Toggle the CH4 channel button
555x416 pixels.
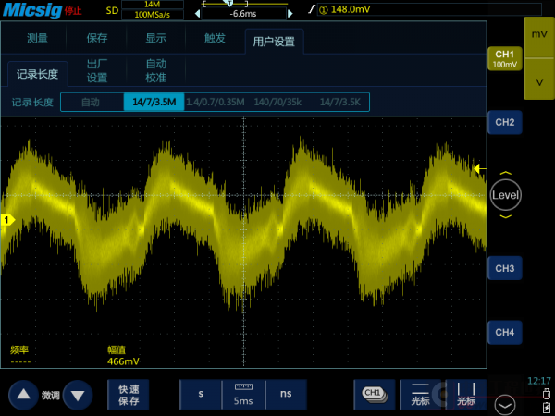pyautogui.click(x=505, y=332)
